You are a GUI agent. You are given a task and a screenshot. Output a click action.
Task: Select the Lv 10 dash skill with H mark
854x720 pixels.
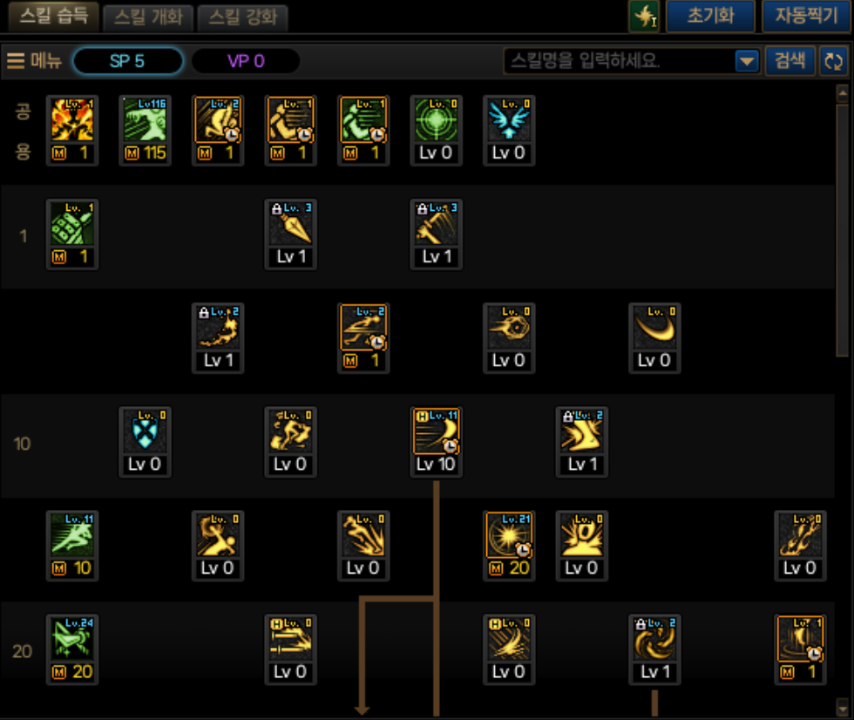[x=436, y=431]
